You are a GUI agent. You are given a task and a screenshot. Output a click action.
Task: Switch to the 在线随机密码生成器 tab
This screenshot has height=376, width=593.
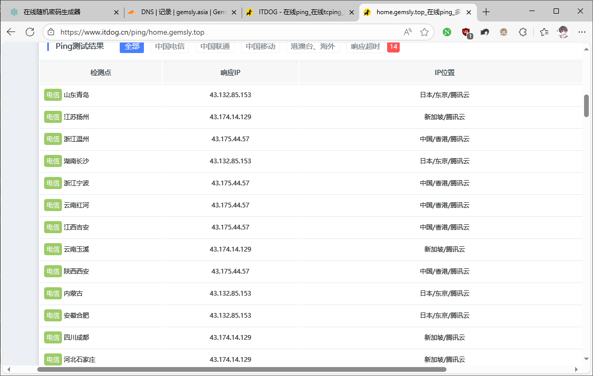point(62,12)
